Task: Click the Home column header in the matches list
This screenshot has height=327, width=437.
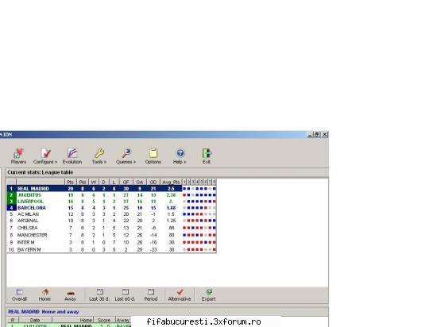Action: [x=73, y=320]
